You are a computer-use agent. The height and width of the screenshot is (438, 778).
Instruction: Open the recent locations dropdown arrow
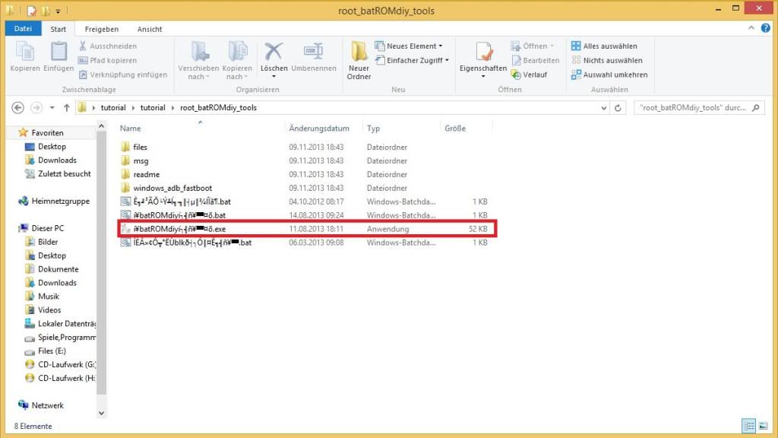(52, 108)
